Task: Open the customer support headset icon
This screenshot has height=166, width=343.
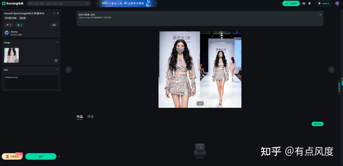Action: 304,3
